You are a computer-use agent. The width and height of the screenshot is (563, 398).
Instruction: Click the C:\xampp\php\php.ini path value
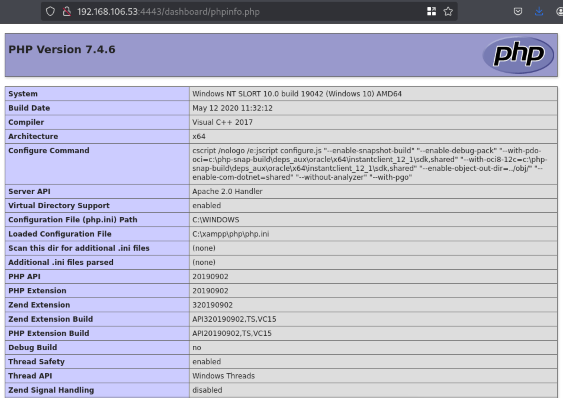(x=231, y=234)
